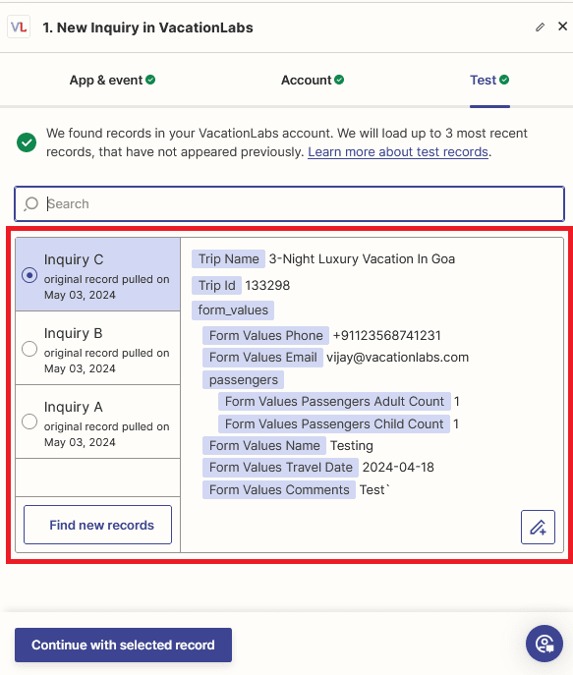Click the green check beside App & event
The width and height of the screenshot is (573, 675).
click(x=150, y=80)
